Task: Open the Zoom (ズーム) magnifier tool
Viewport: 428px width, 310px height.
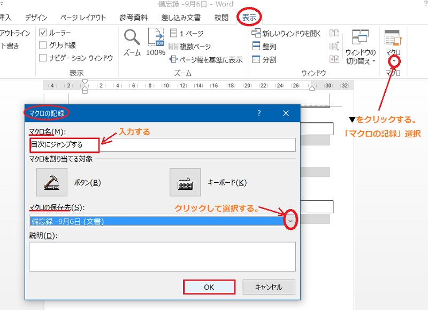Action: 132,43
